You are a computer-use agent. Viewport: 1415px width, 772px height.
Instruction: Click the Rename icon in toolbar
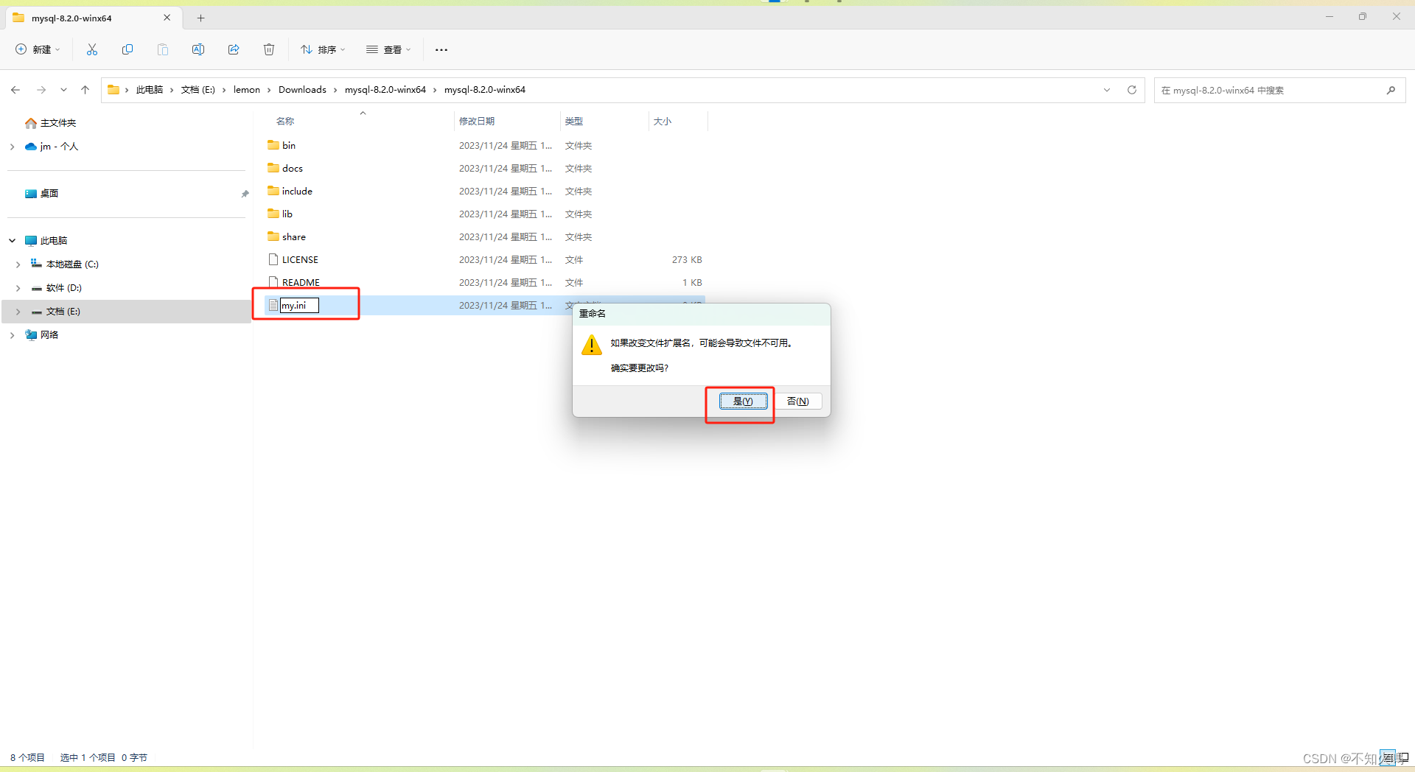198,49
